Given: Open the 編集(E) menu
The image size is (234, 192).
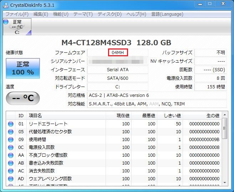Looking at the screenshot, I should [x=41, y=14].
